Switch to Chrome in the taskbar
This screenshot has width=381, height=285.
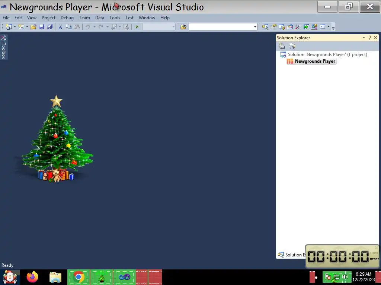tap(79, 277)
